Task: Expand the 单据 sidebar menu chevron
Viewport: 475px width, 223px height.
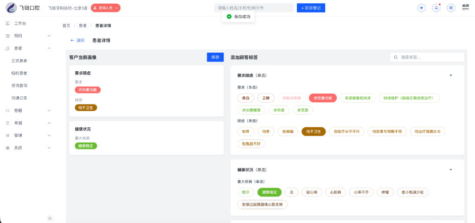Action: pyautogui.click(x=49, y=123)
